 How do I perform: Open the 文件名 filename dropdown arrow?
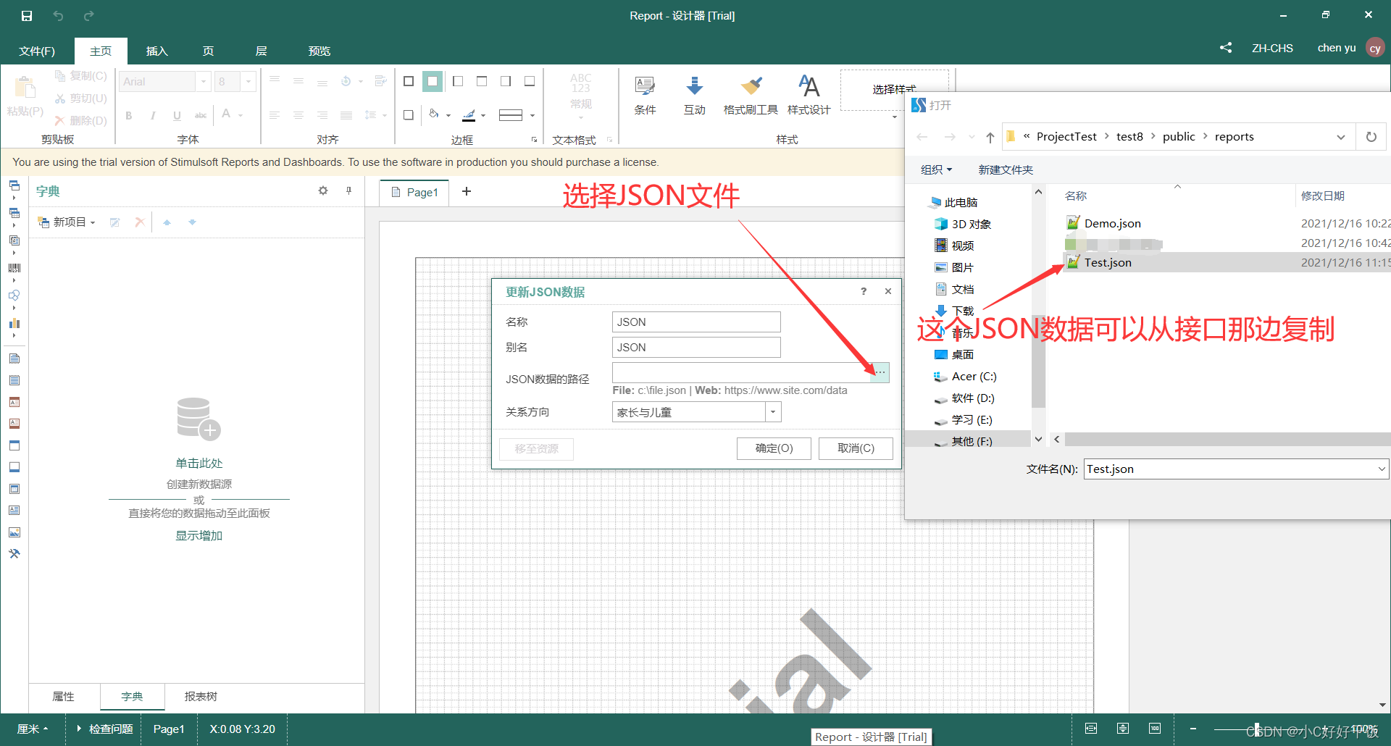(x=1382, y=469)
